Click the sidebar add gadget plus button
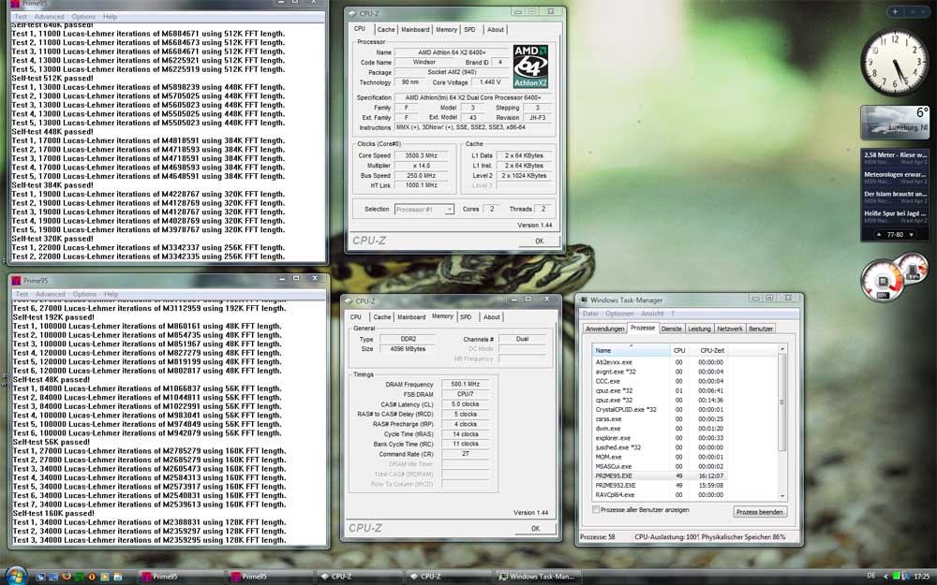Screen dimensions: 937x585 tap(895, 11)
